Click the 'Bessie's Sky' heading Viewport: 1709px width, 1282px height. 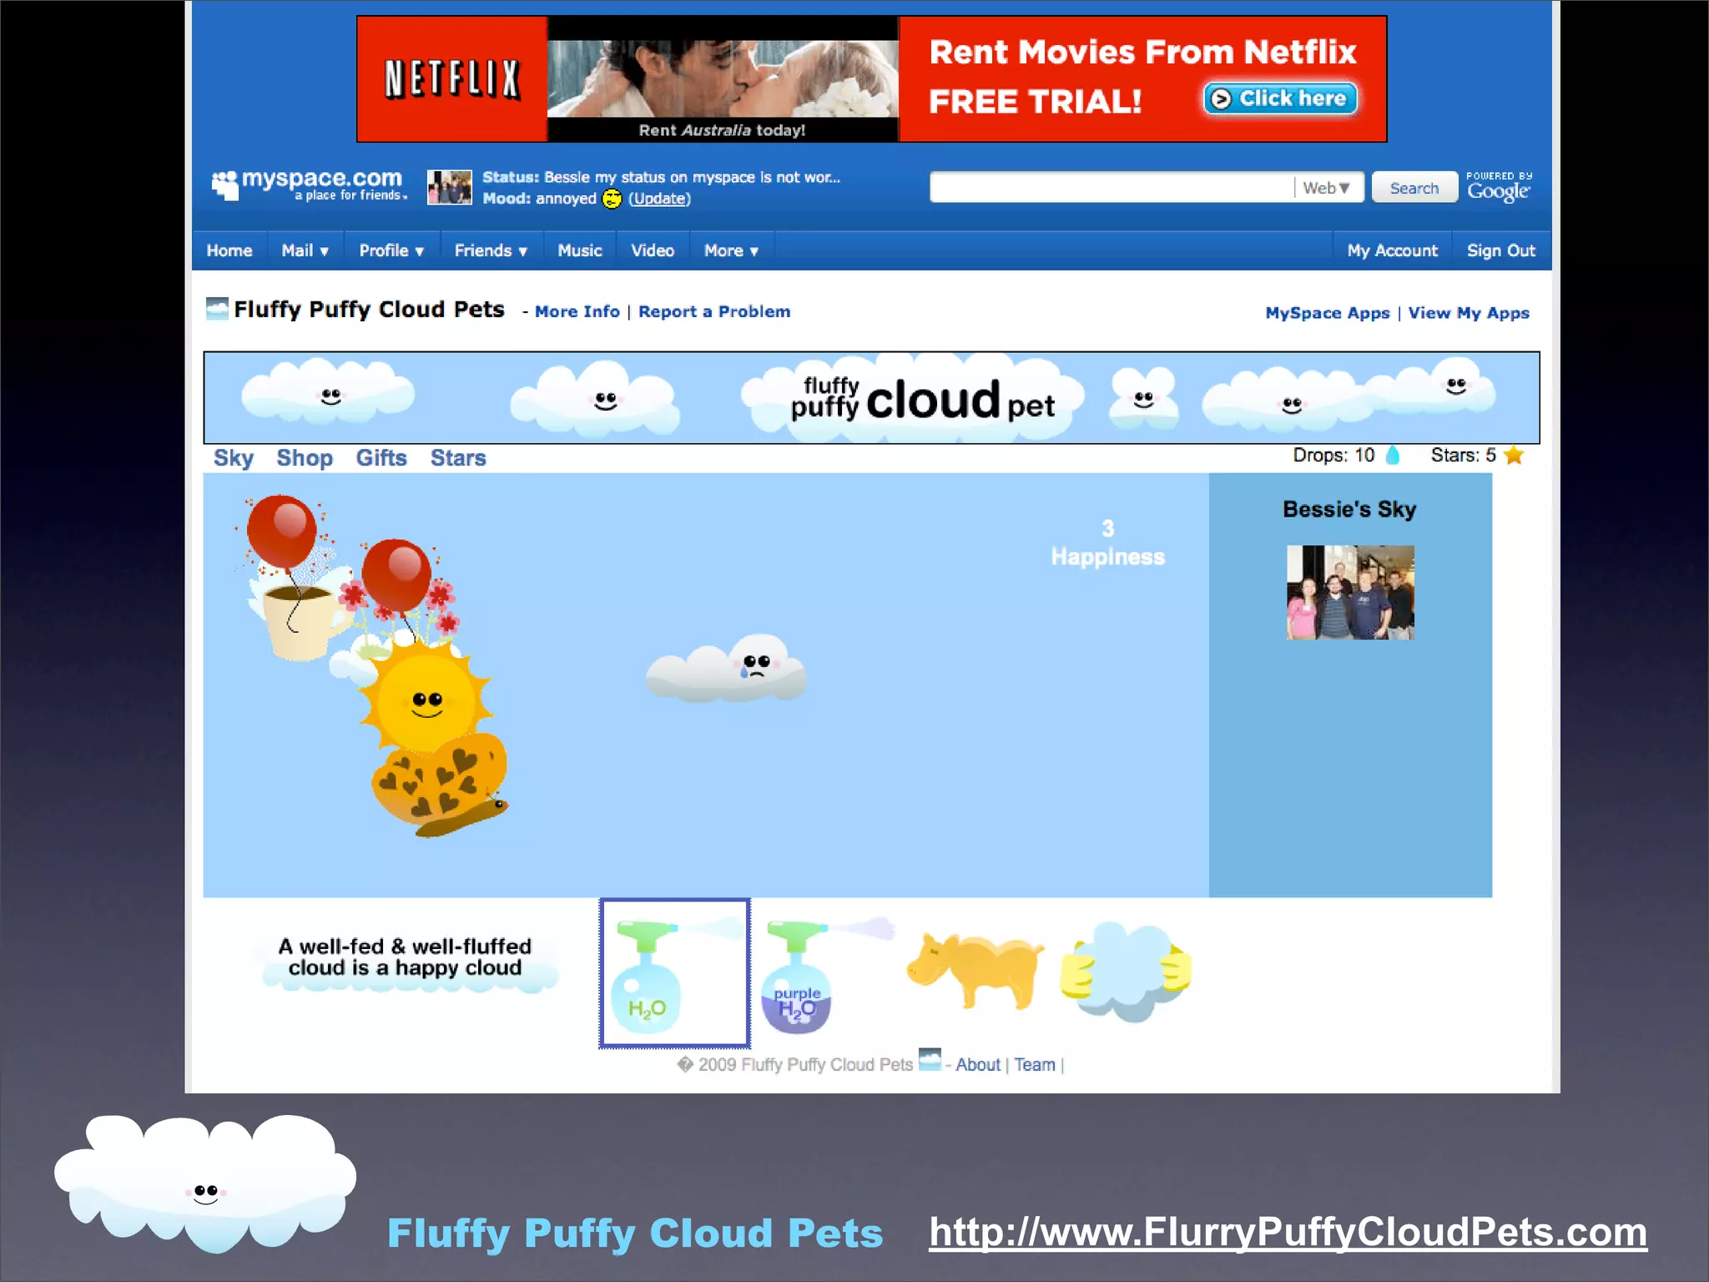[x=1349, y=509]
